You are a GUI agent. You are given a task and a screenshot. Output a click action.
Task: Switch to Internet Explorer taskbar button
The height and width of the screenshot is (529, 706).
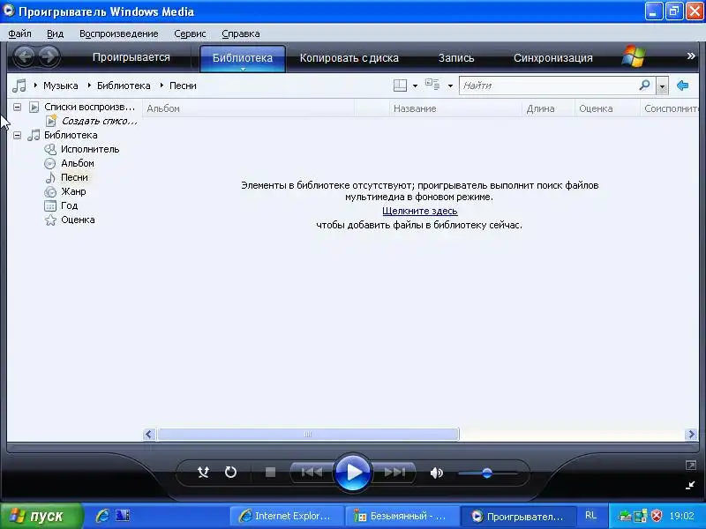286,516
